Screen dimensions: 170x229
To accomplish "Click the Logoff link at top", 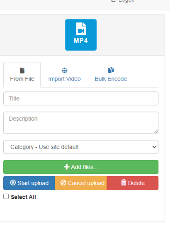I will click(123, 1).
